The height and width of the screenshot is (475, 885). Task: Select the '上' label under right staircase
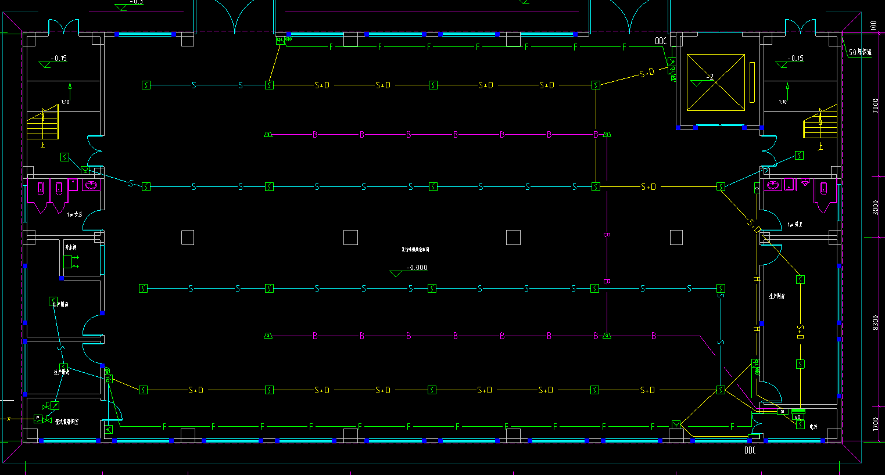point(820,146)
